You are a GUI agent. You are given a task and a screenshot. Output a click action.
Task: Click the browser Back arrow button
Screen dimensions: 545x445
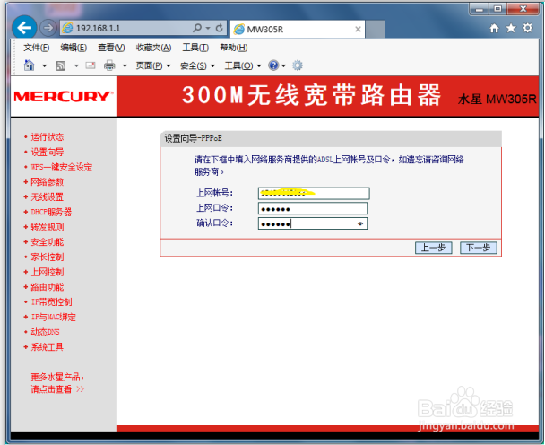point(24,27)
